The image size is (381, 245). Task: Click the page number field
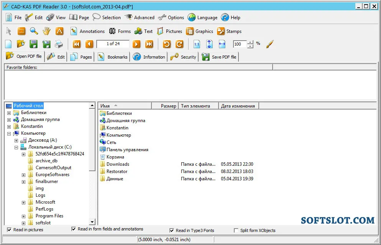tap(113, 44)
